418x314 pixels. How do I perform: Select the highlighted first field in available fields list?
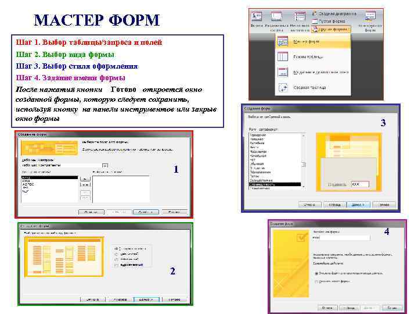49,177
